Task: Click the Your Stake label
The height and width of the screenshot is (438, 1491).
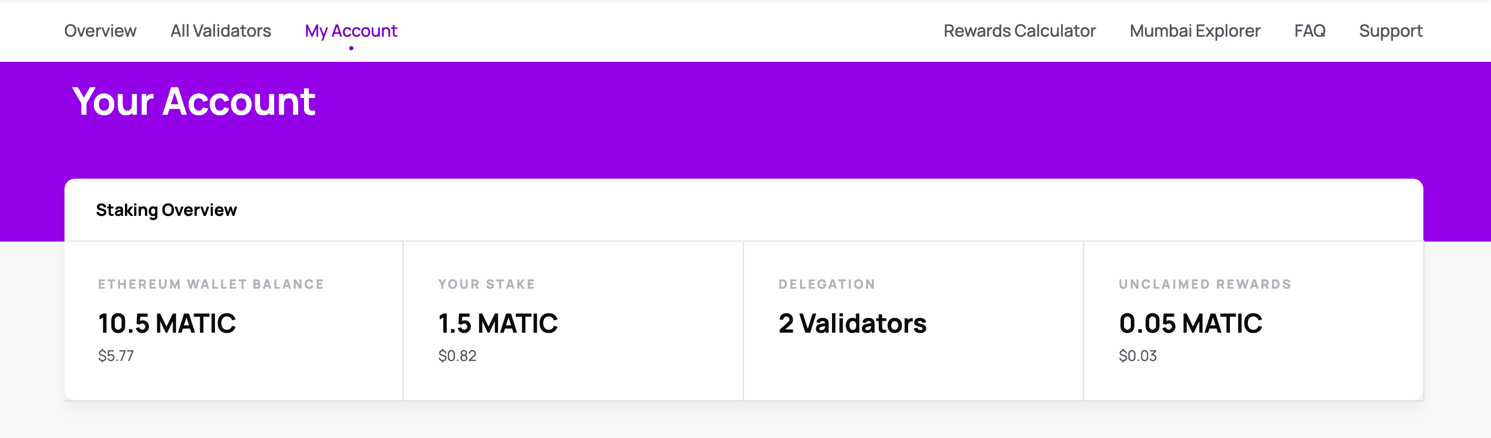Action: coord(486,284)
